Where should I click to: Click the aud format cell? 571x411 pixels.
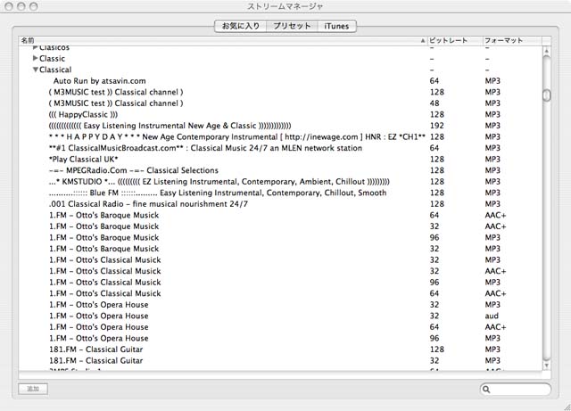click(x=492, y=316)
